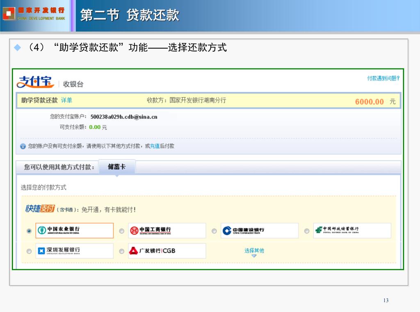
Task: Expand the 选择其他 bank list
Action: pyautogui.click(x=254, y=251)
